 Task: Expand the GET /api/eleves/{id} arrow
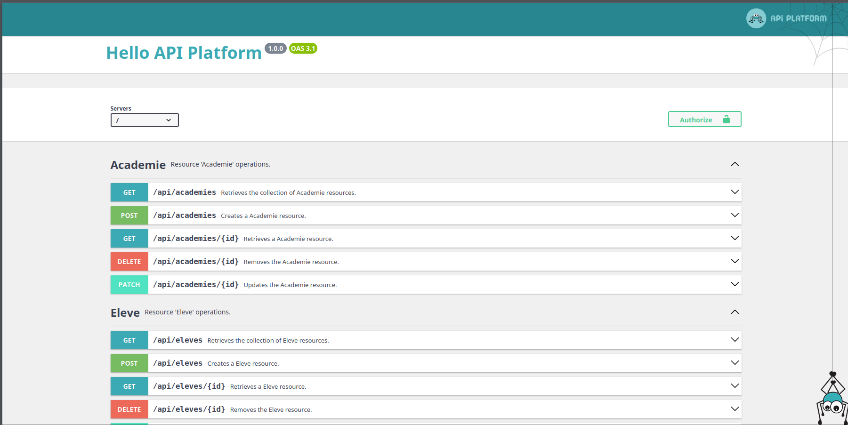coord(735,386)
